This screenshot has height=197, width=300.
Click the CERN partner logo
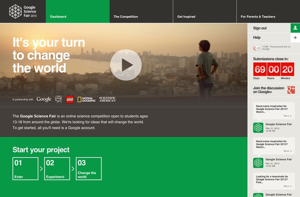tap(59, 99)
